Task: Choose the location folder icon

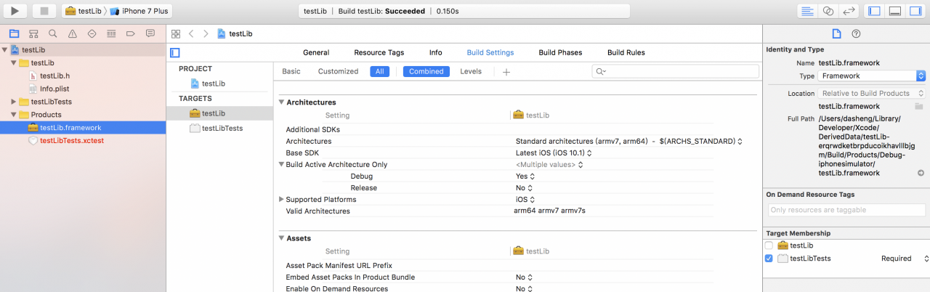Action: (x=919, y=106)
